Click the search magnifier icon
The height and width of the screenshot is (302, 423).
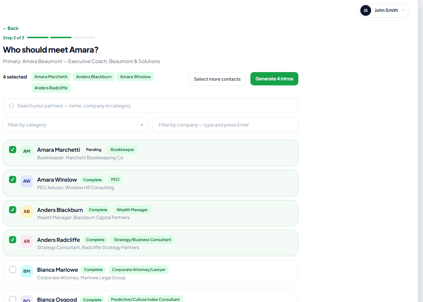(11, 106)
